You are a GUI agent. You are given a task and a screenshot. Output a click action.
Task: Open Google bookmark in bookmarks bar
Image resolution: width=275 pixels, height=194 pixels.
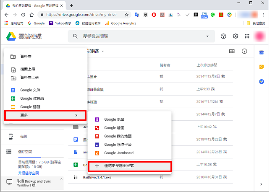pos(36,23)
